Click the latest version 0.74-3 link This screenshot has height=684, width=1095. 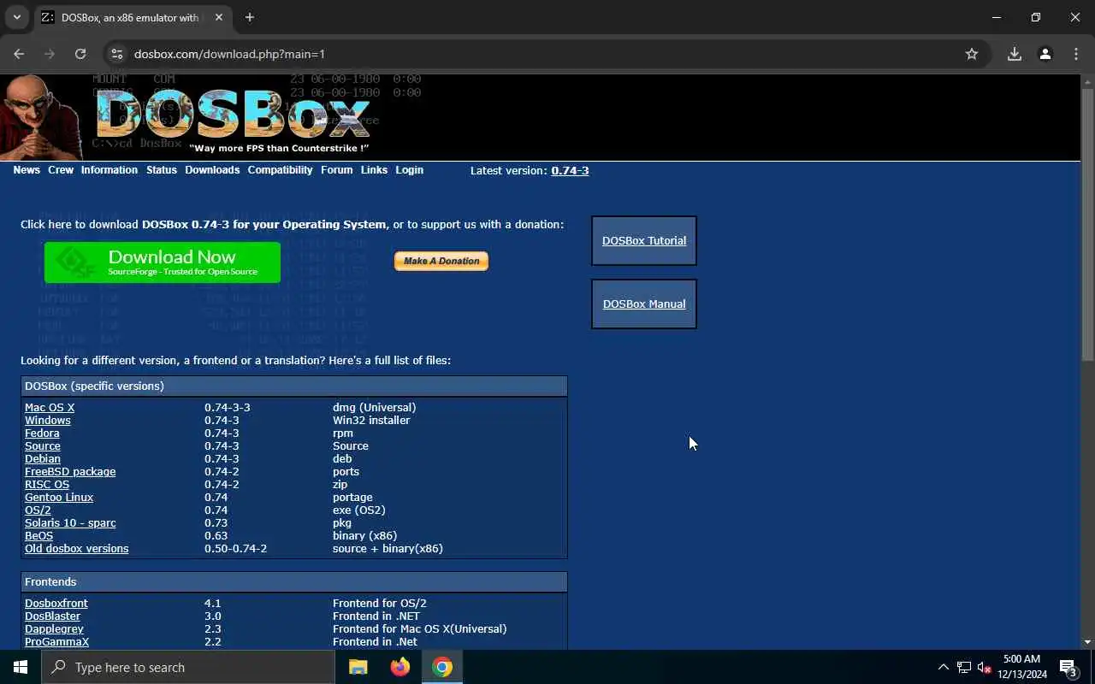coord(570,170)
